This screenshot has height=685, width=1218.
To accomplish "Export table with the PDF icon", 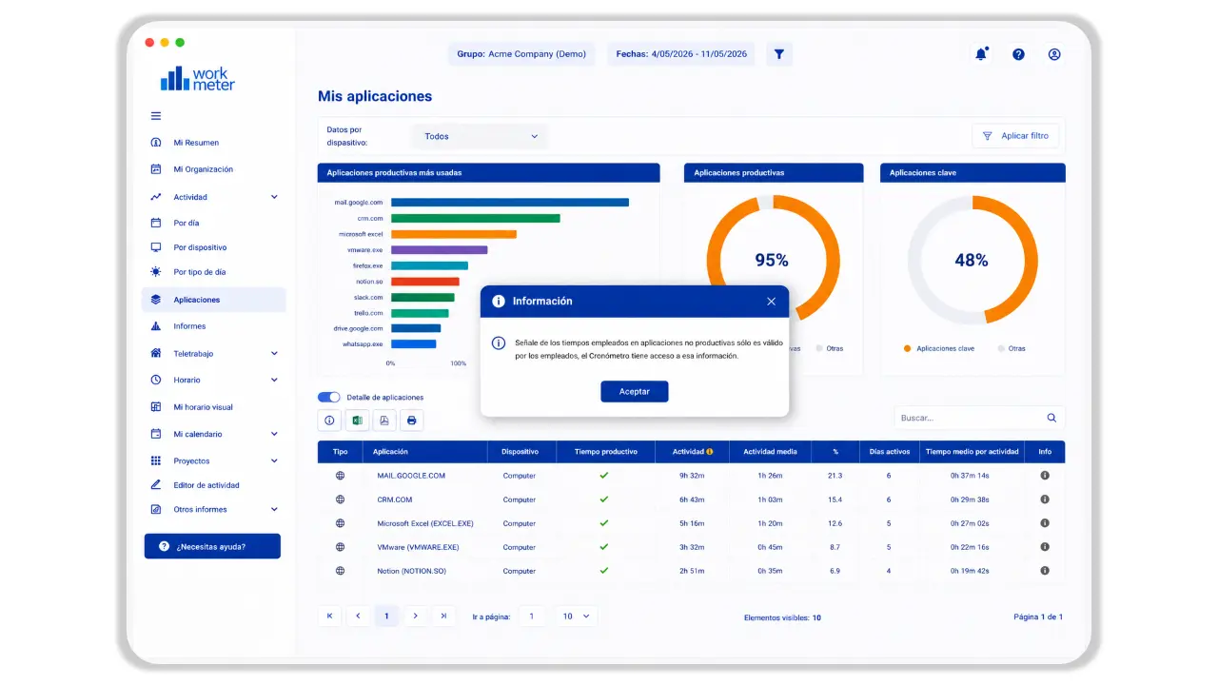I will tap(384, 420).
